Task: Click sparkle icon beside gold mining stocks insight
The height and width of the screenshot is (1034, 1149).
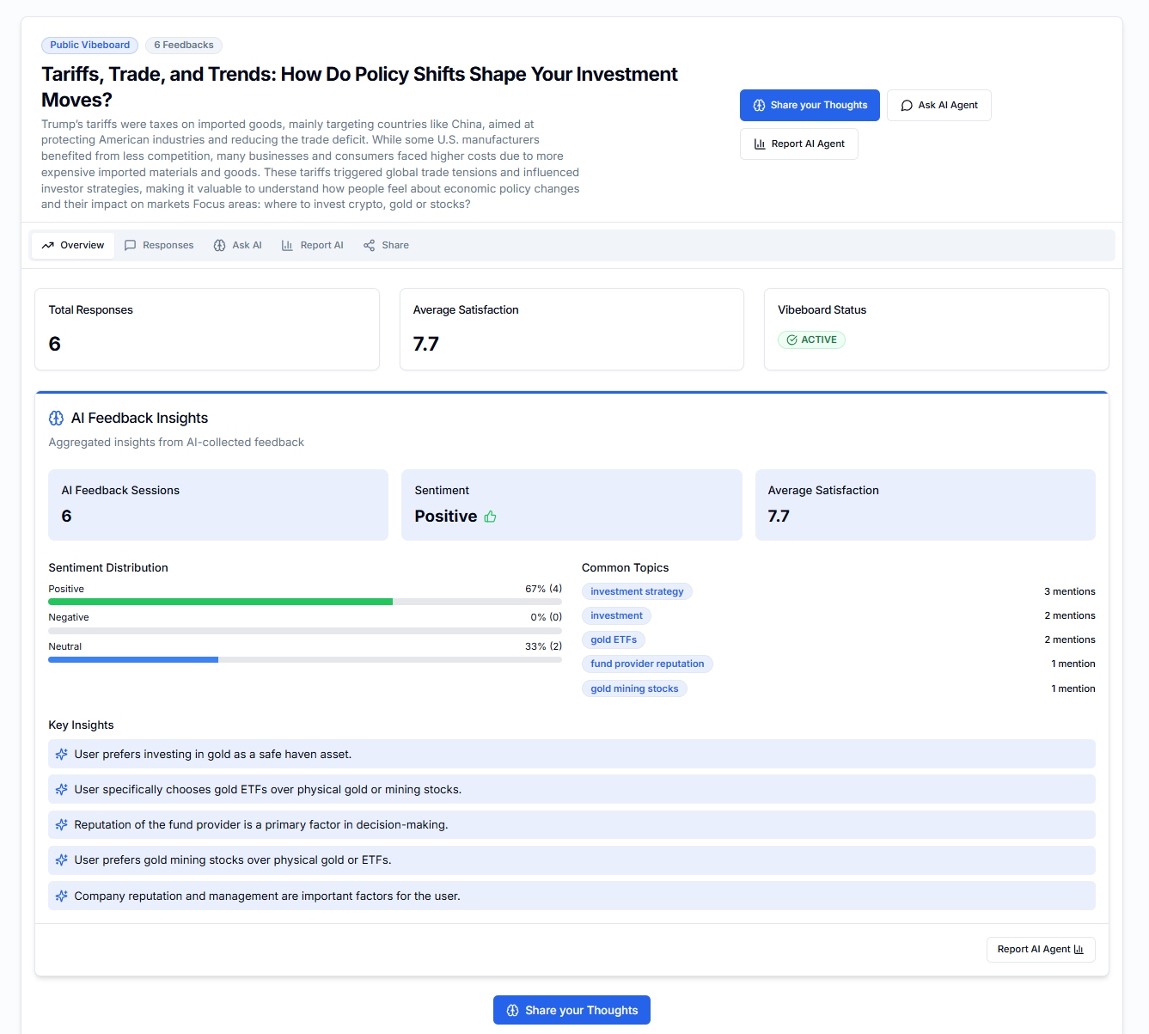Action: (x=62, y=860)
